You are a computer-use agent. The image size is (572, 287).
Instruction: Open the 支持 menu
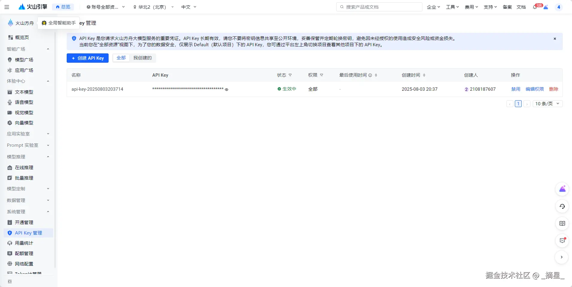click(x=490, y=7)
